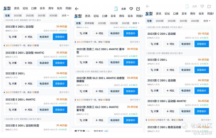Select 车型 tab in right panel
216x138 pixels.
tap(149, 14)
